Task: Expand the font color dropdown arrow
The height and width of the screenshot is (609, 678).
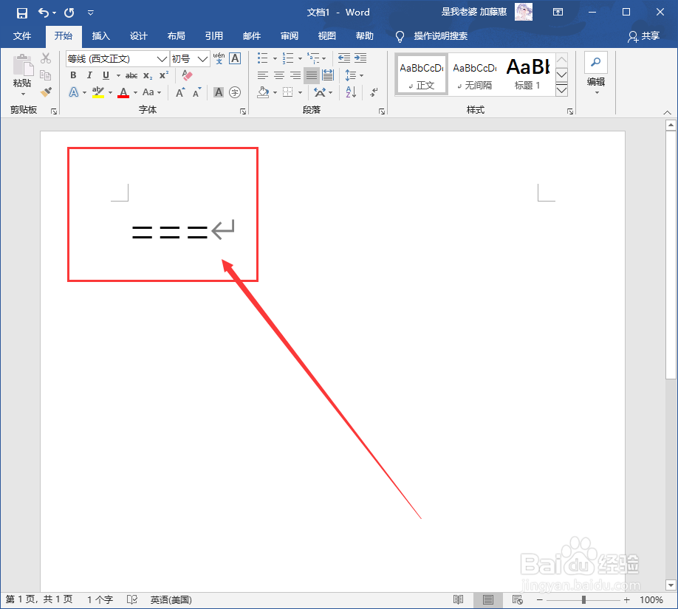Action: coord(134,92)
